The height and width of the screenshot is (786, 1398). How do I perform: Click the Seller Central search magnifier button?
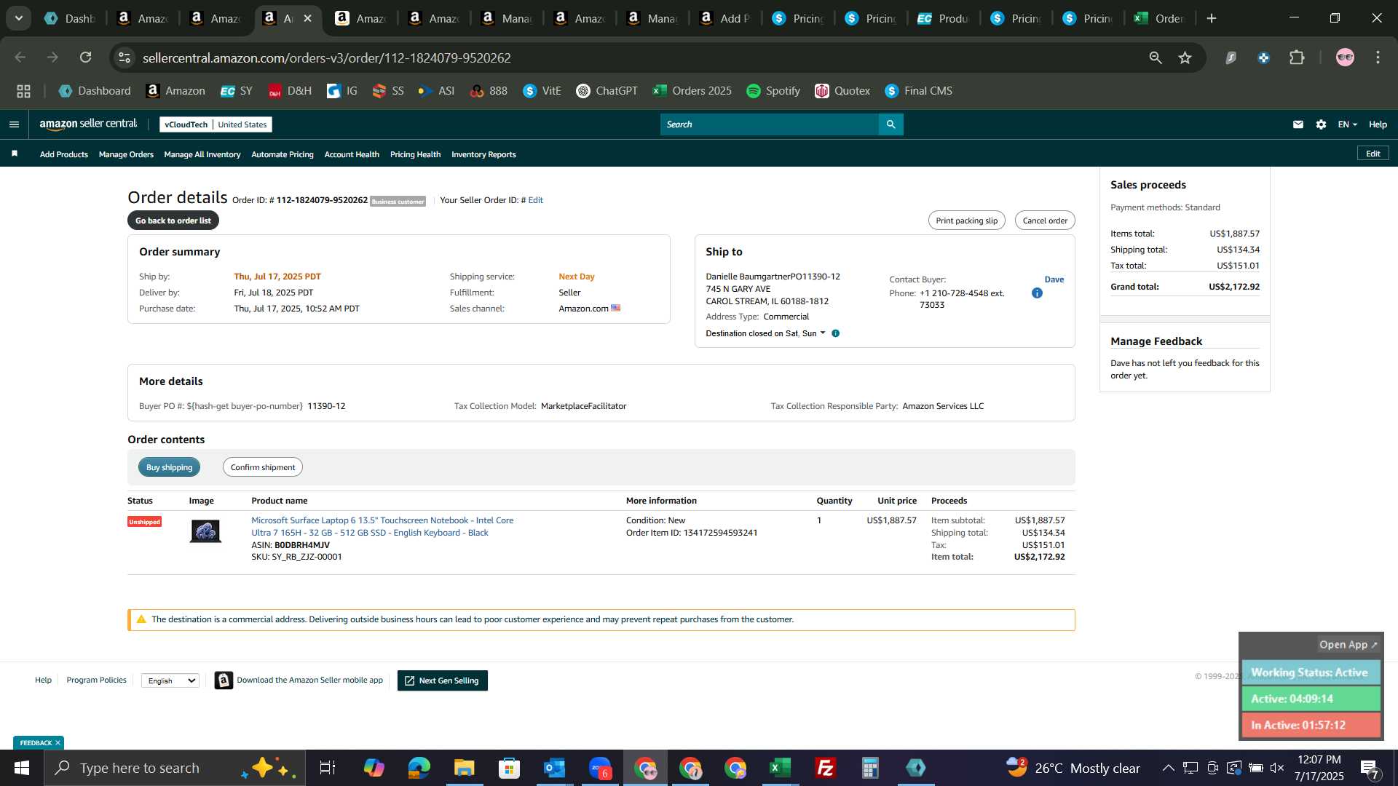pyautogui.click(x=890, y=124)
